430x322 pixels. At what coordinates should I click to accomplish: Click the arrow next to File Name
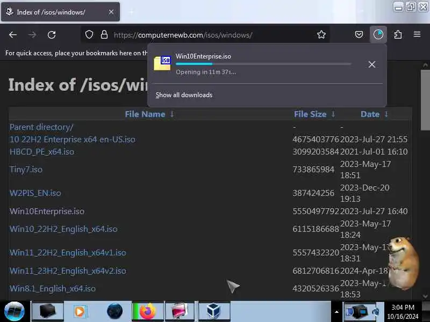[172, 114]
